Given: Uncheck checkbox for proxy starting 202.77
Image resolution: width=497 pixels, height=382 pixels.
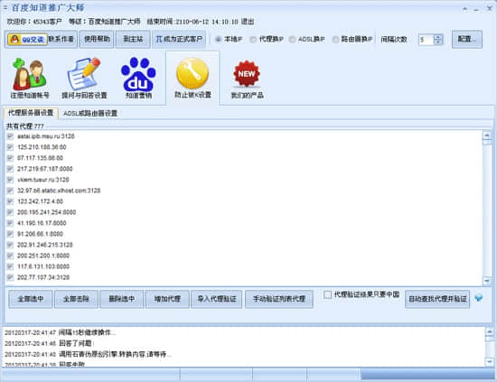Looking at the screenshot, I should click(10, 277).
